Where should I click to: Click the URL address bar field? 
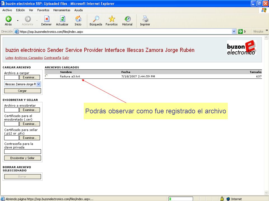(125, 32)
